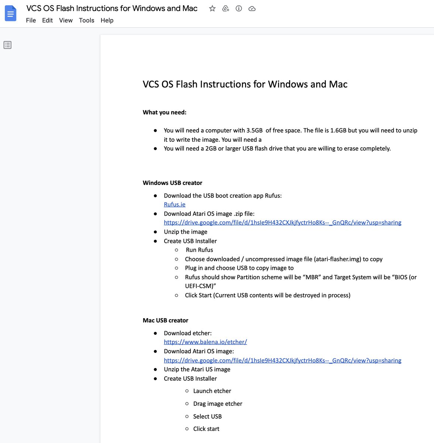This screenshot has height=443, width=434.
Task: Click the 'Run Rufus' sub-bullet
Action: click(x=199, y=250)
